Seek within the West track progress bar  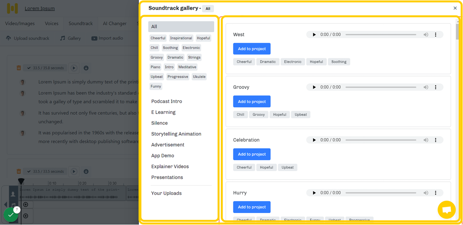(x=380, y=35)
